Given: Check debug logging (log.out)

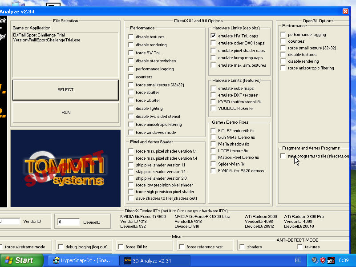Looking at the screenshot, I should [x=61, y=247].
